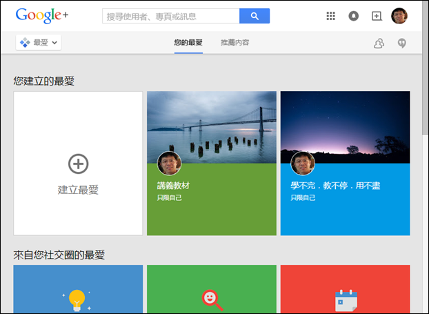
Task: Click 只限自己 under 學不完 collection
Action: 303,197
